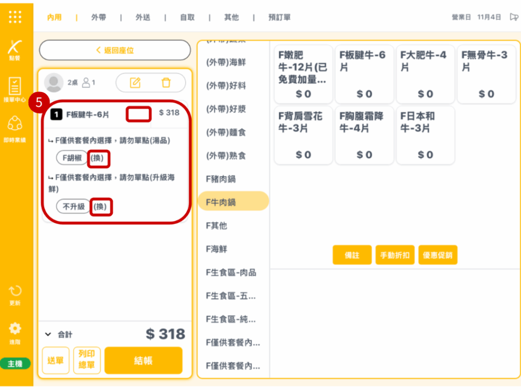This screenshot has width=521, height=390.
Task: Click the 點餐 ordering icon in sidebar
Action: (x=15, y=51)
